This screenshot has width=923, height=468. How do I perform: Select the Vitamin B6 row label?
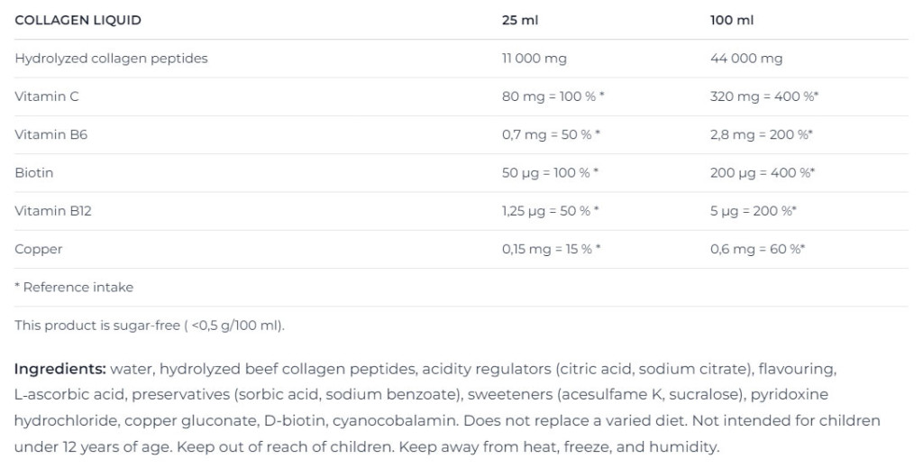pos(50,134)
